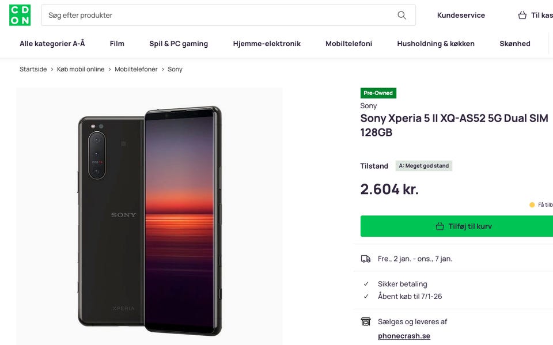The width and height of the screenshot is (553, 345).
Task: Click Køb mobil online breadcrumb
Action: [x=81, y=69]
